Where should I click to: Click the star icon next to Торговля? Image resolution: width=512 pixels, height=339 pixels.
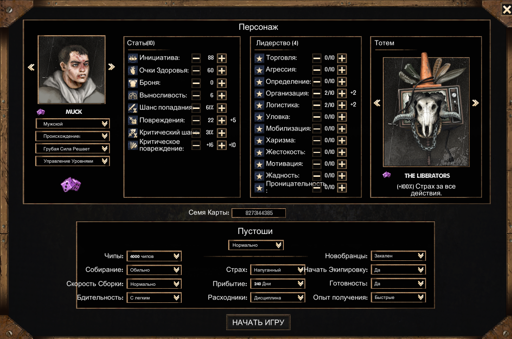pyautogui.click(x=259, y=58)
